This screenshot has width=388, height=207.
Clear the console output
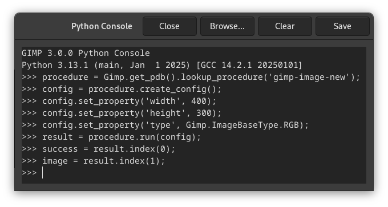(285, 26)
